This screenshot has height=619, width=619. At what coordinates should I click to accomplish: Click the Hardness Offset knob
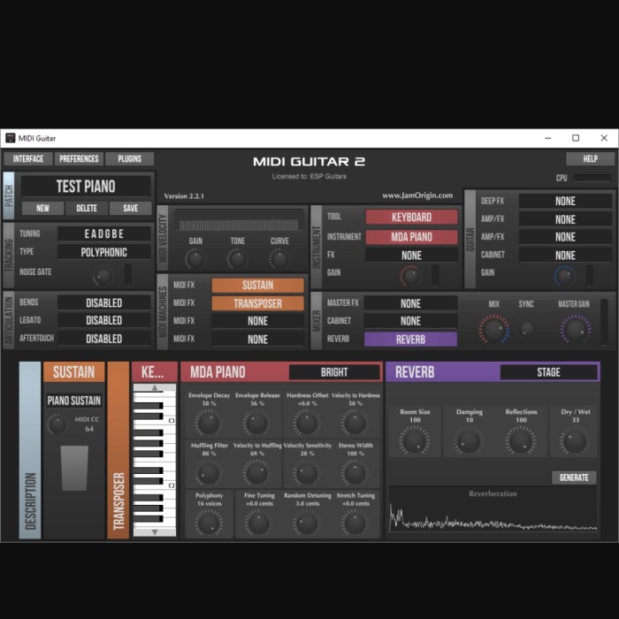pyautogui.click(x=307, y=424)
